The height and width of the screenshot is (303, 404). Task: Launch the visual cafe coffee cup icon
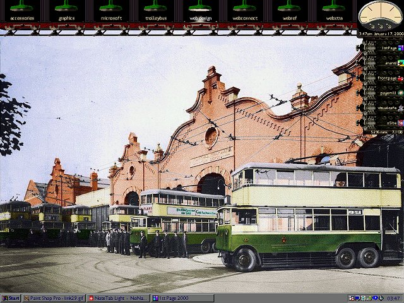point(401,108)
